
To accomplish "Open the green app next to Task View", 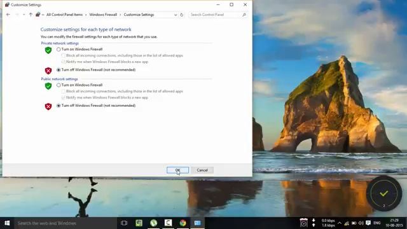I will coord(139,223).
